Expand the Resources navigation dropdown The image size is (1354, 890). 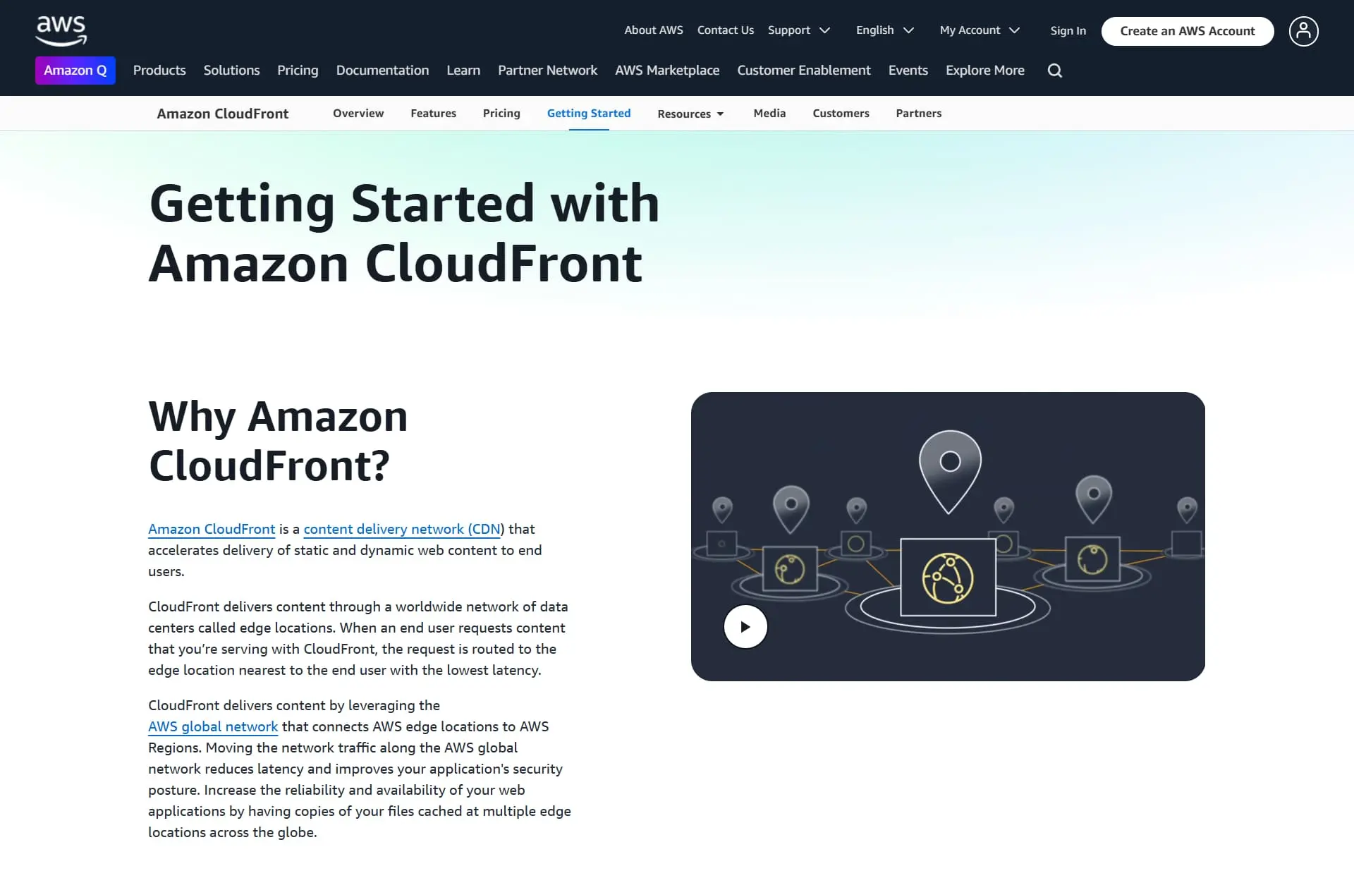click(x=690, y=114)
